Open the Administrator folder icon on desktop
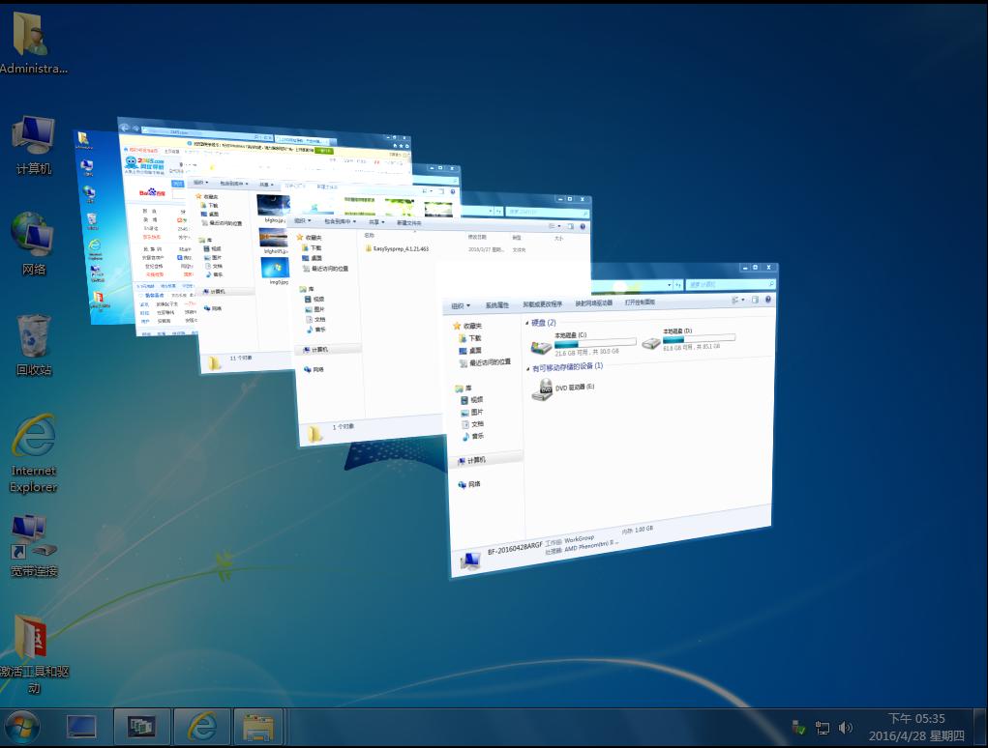Image resolution: width=988 pixels, height=748 pixels. (x=32, y=42)
